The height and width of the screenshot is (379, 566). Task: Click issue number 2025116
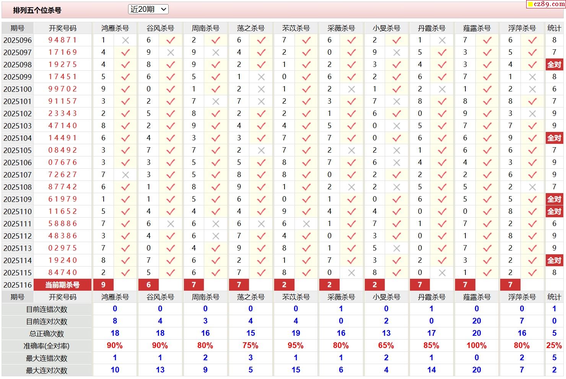[x=18, y=285]
